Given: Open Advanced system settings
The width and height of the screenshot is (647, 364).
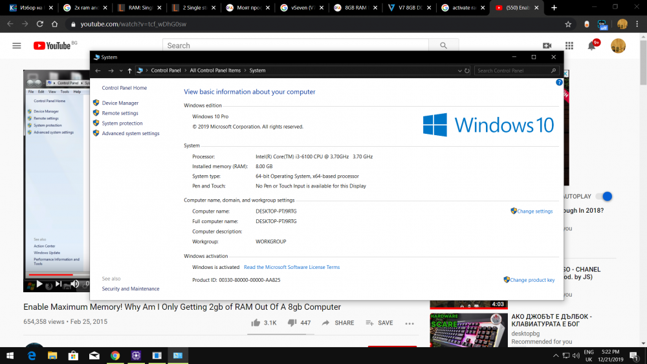Looking at the screenshot, I should pos(131,134).
